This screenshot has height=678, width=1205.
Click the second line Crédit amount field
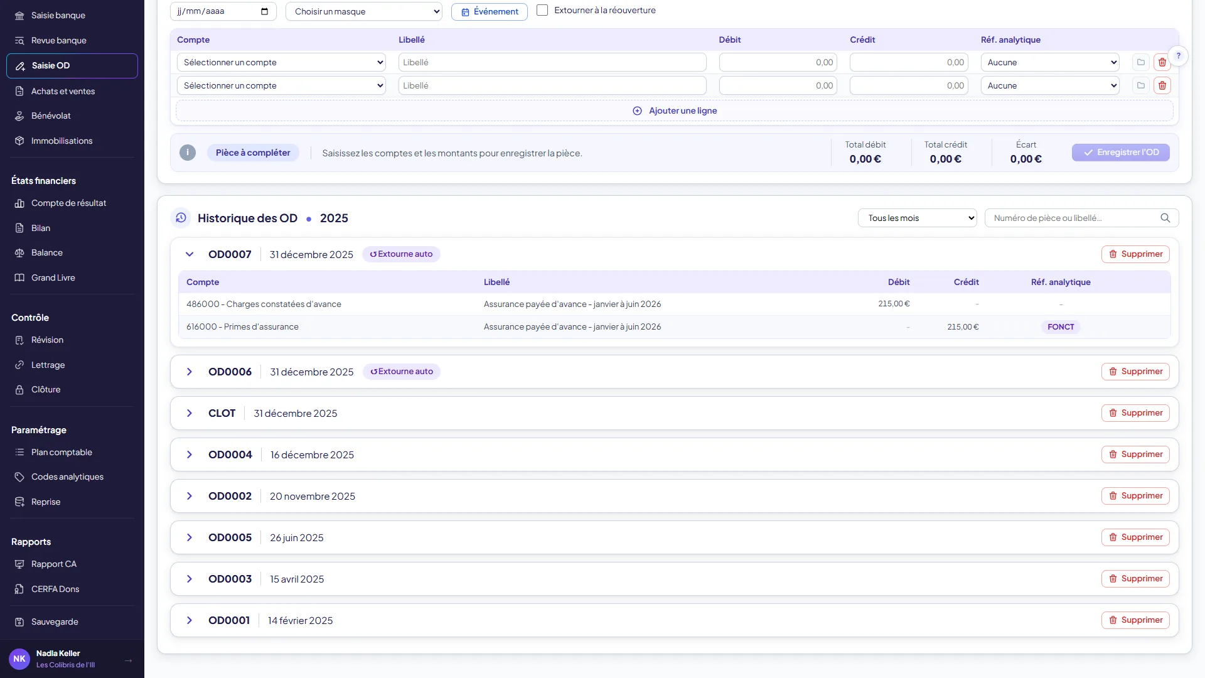[x=909, y=85]
